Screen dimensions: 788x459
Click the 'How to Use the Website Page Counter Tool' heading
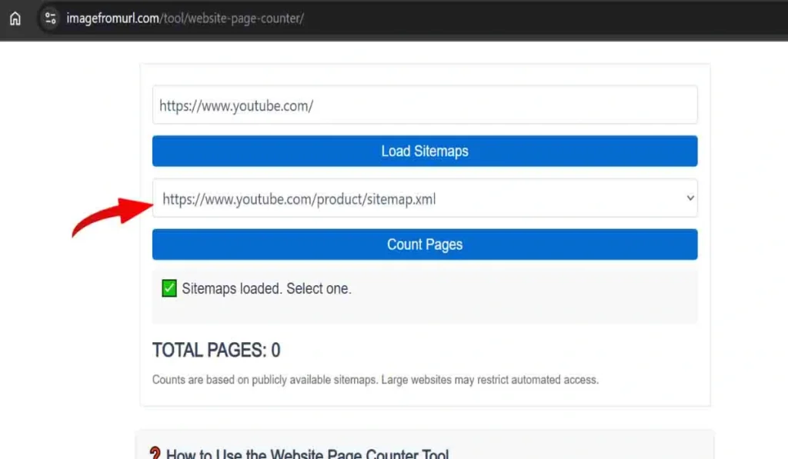(307, 454)
